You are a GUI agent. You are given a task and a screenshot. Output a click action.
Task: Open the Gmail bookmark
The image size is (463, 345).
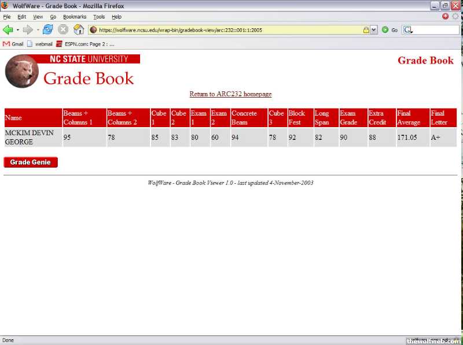[13, 44]
